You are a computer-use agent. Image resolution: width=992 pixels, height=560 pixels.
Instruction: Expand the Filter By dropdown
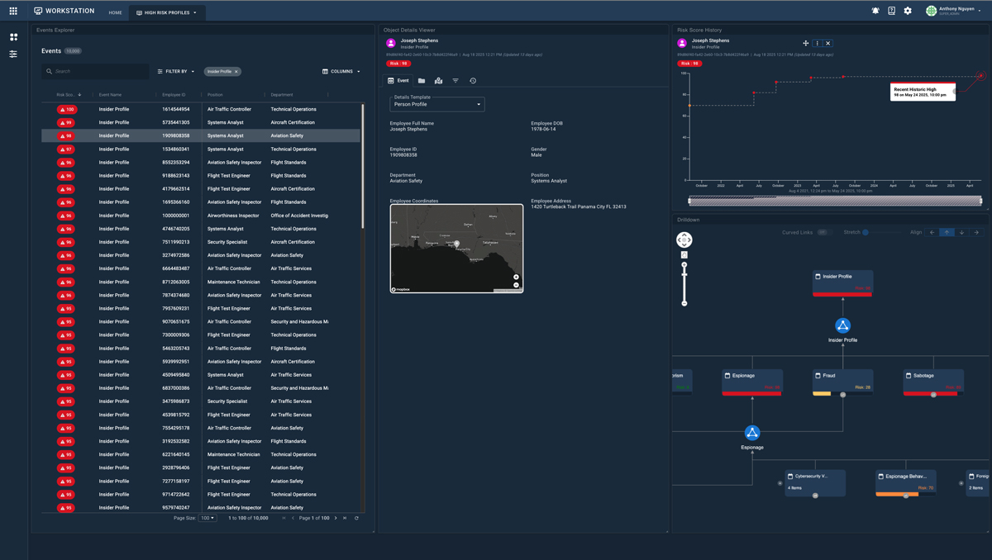coord(176,72)
